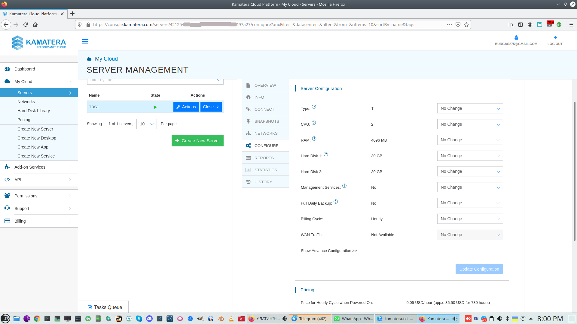Open the Billing Cycle change dropdown
The image size is (577, 324).
click(470, 219)
